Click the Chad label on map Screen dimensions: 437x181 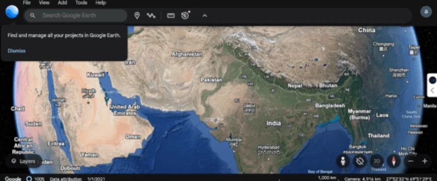[17, 108]
